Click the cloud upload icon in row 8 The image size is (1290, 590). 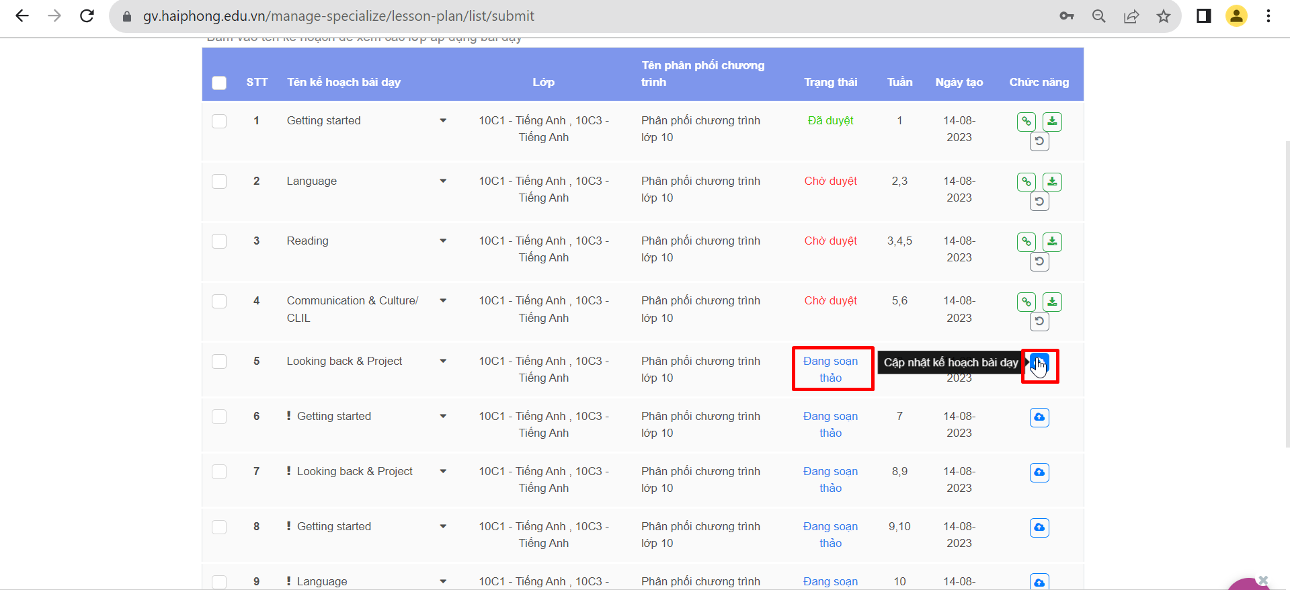1039,528
